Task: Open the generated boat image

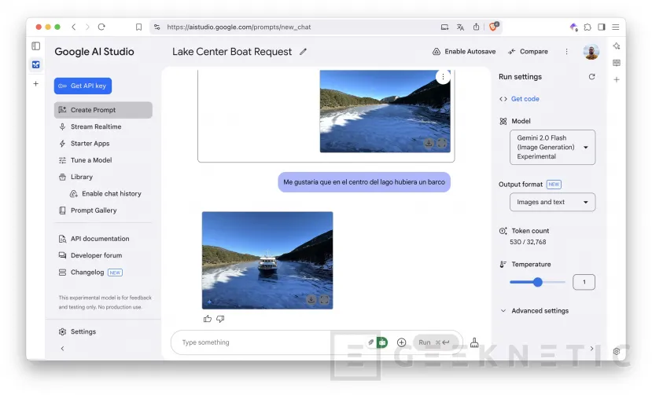Action: click(x=267, y=261)
